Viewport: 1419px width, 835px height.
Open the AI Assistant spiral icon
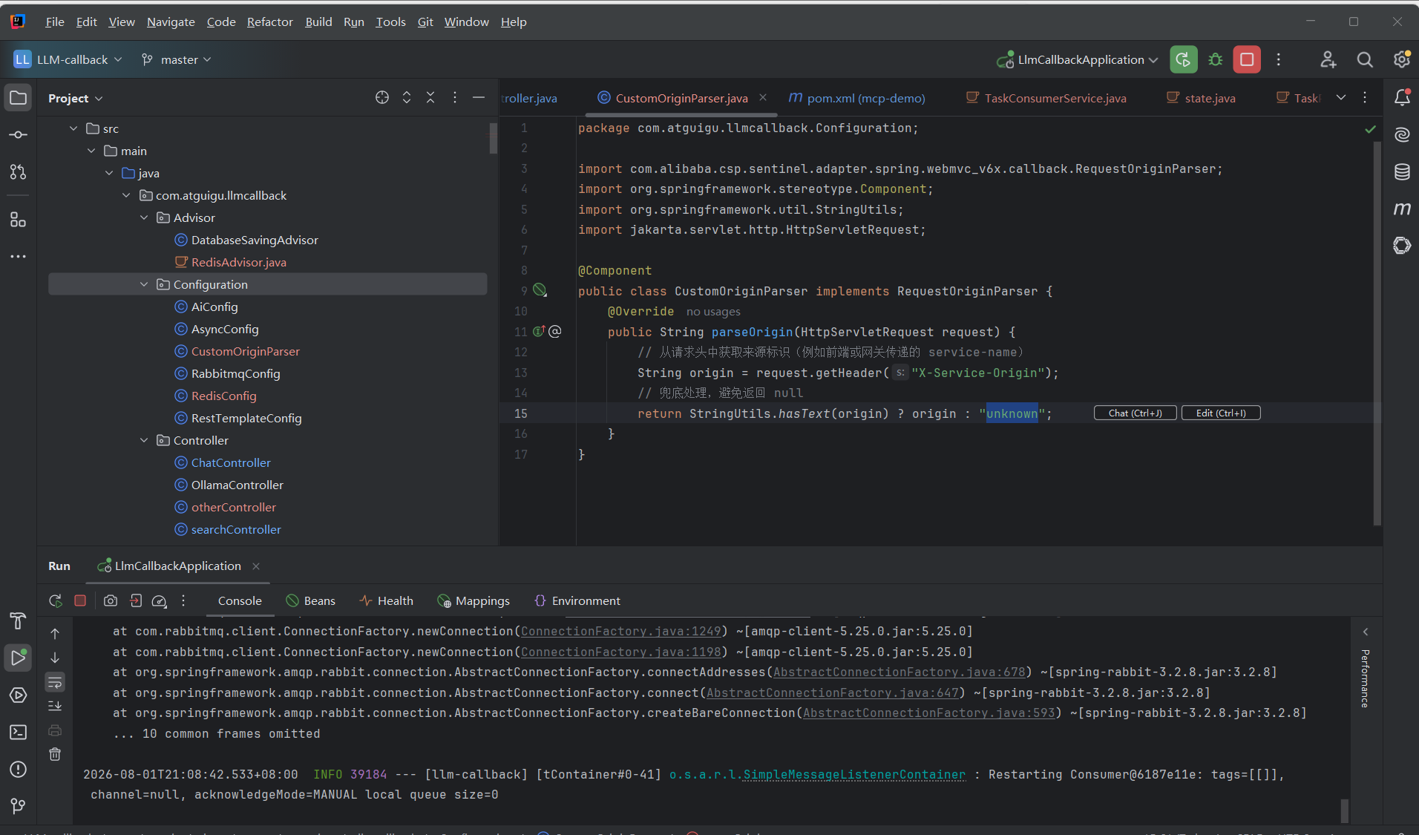coord(1402,134)
